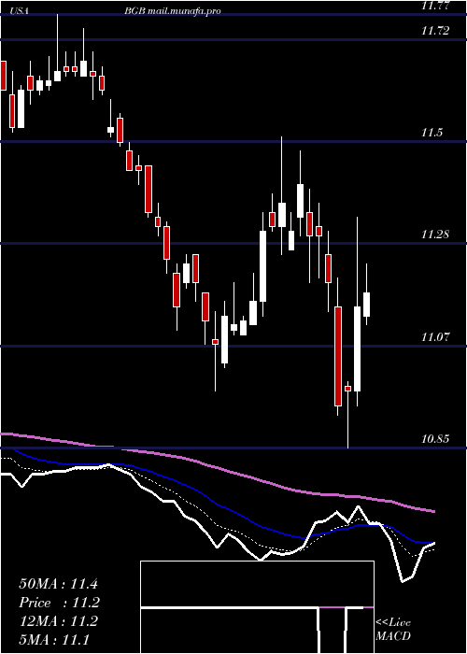Viewport: 467px width, 654px height.
Task: Click the 11.72 price level label
Action: tap(435, 31)
